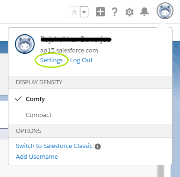Click the OPTIONS section header

[90, 131]
